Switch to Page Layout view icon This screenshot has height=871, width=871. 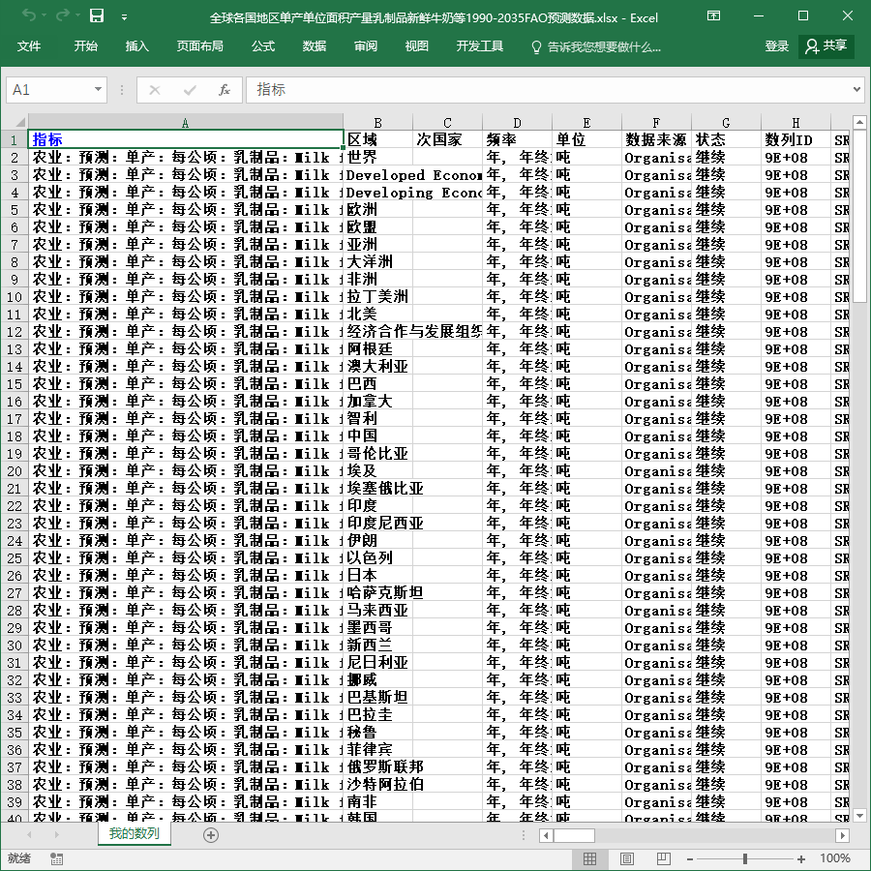pos(626,858)
